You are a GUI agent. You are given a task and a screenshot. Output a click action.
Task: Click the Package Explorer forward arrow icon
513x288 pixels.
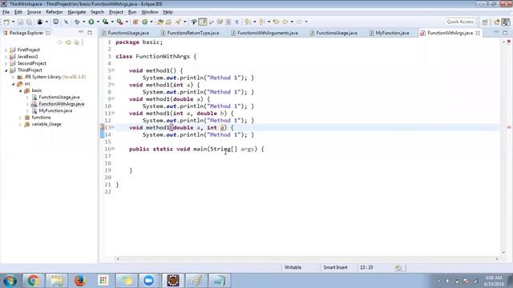click(x=68, y=42)
